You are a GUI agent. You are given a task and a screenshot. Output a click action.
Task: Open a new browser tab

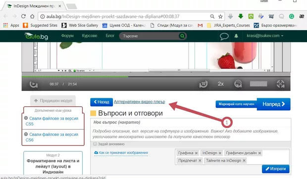click(72, 6)
